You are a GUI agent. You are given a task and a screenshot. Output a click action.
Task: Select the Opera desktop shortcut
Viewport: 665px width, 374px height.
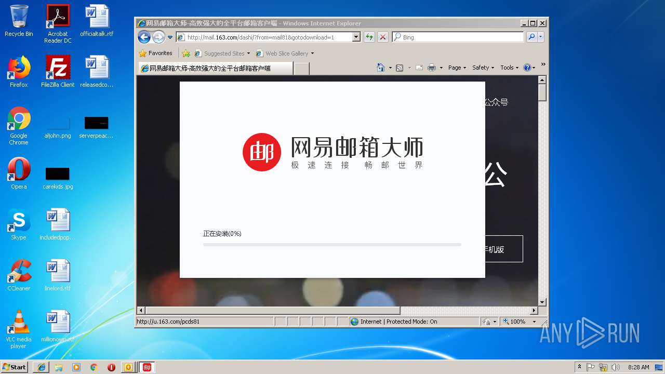[x=19, y=173]
